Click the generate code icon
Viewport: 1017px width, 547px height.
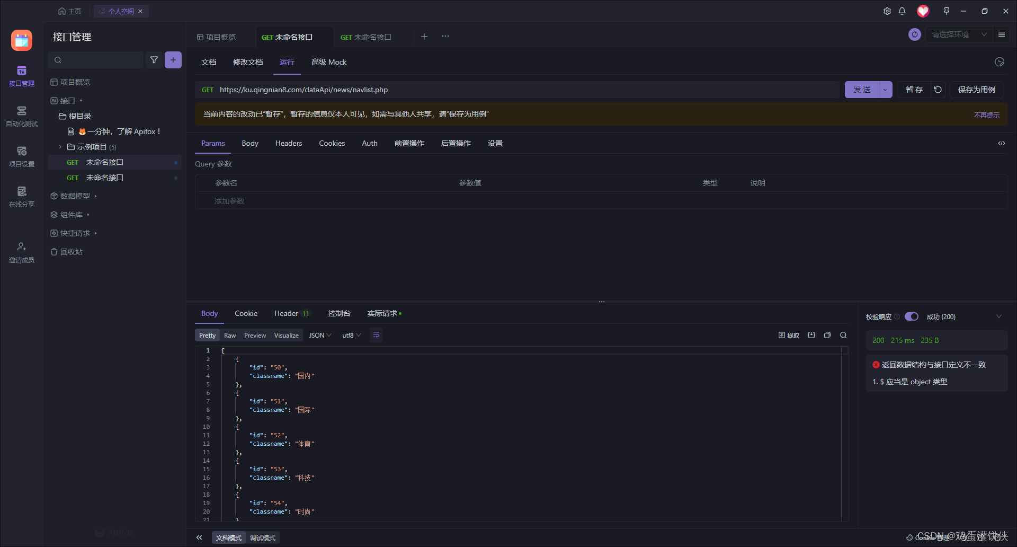click(1002, 143)
